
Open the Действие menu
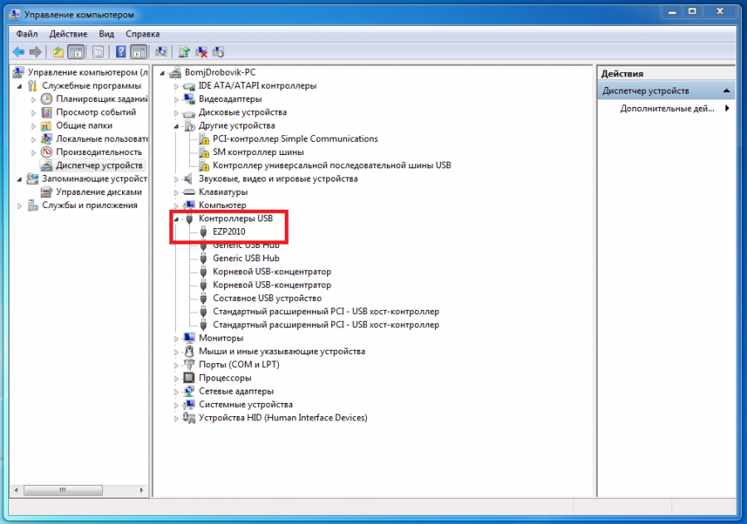pos(68,34)
